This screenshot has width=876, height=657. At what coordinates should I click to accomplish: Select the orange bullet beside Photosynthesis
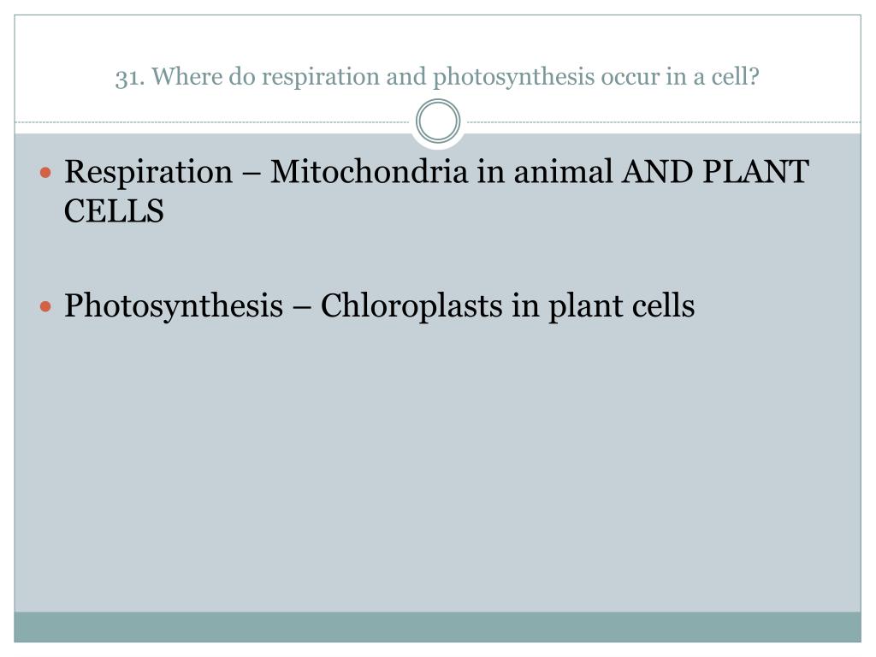pos(46,307)
